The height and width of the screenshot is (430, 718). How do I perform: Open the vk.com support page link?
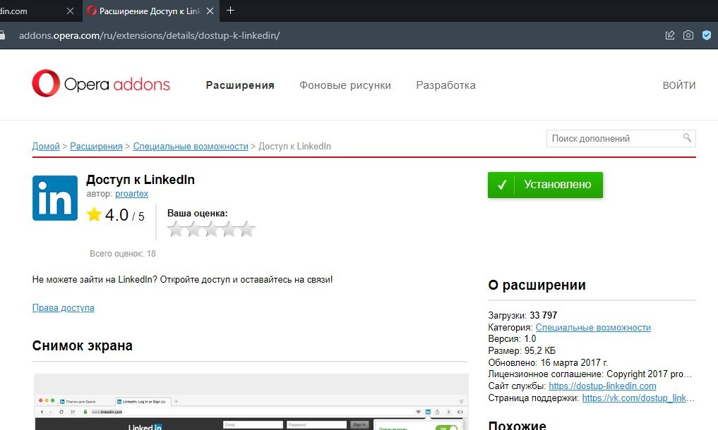point(638,398)
